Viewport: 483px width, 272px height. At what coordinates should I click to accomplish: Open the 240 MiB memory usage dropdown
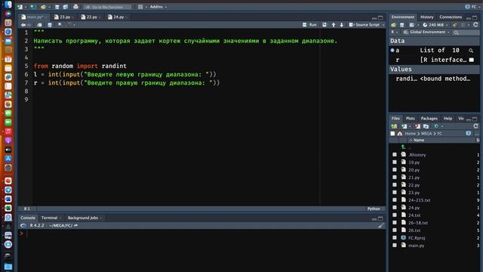point(435,25)
